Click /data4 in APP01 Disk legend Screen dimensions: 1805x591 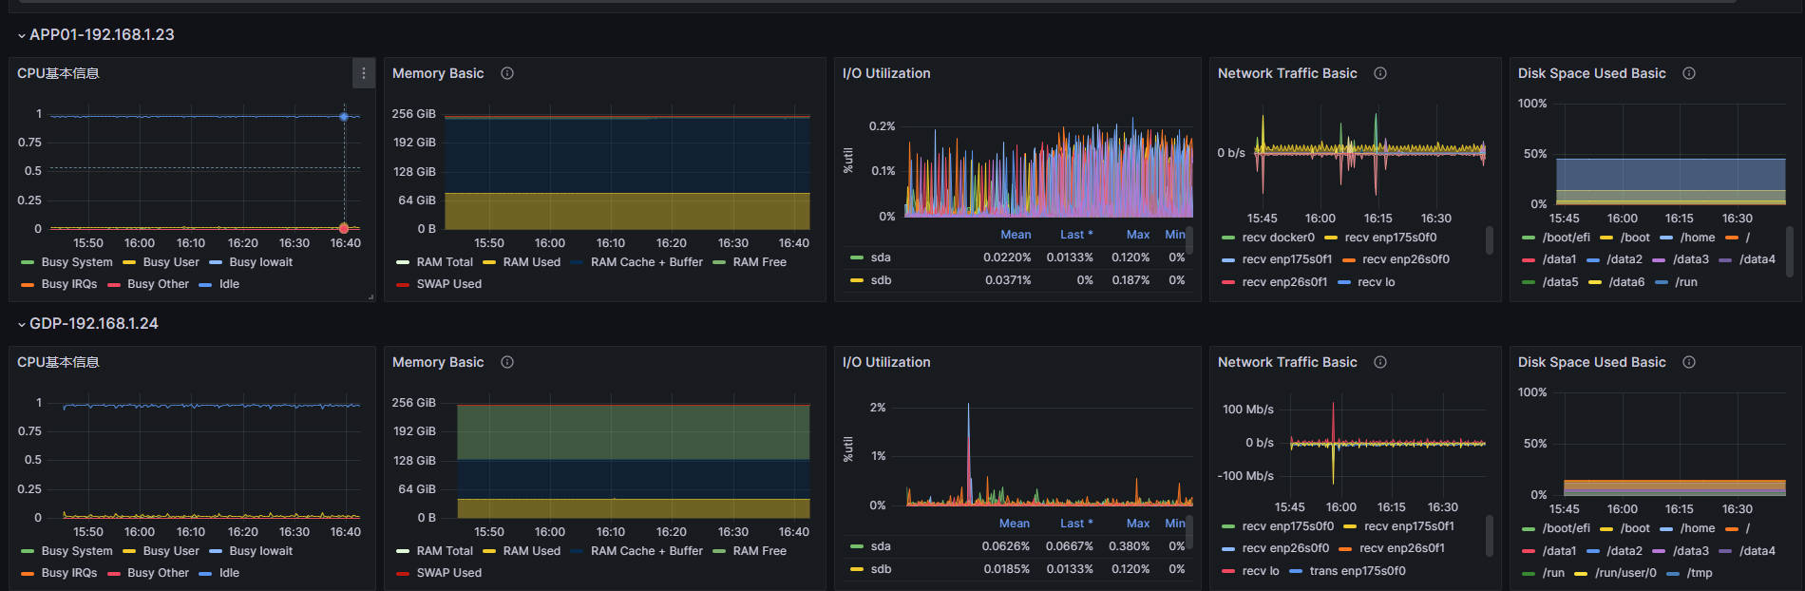click(1757, 259)
